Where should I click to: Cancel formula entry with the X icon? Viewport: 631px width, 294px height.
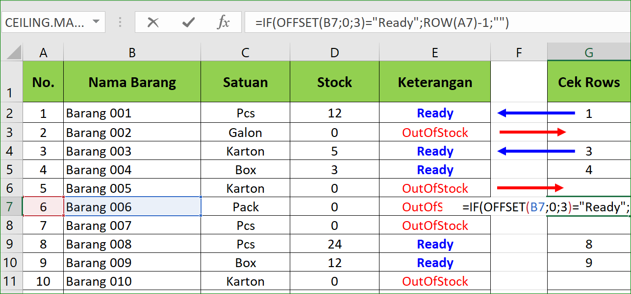coord(153,23)
